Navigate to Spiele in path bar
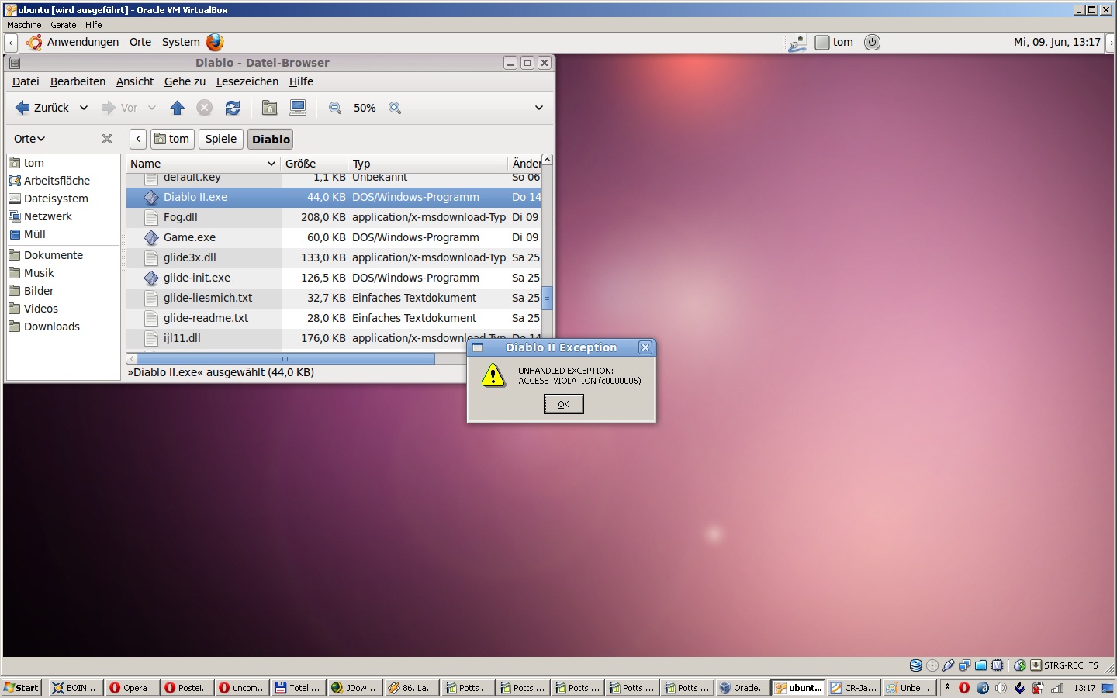Image resolution: width=1117 pixels, height=698 pixels. 221,139
